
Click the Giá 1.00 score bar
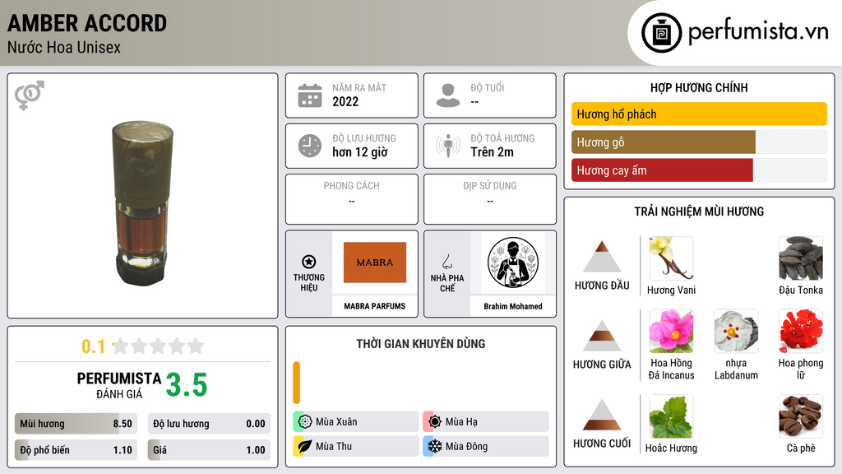point(209,450)
